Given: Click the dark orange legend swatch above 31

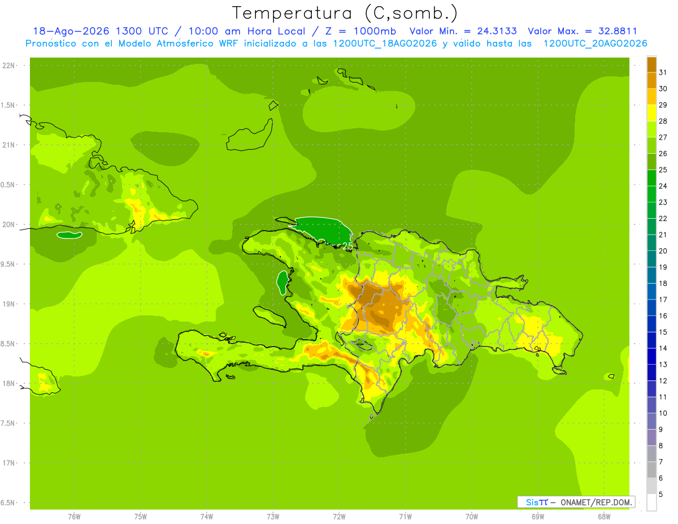Looking at the screenshot, I should point(651,64).
